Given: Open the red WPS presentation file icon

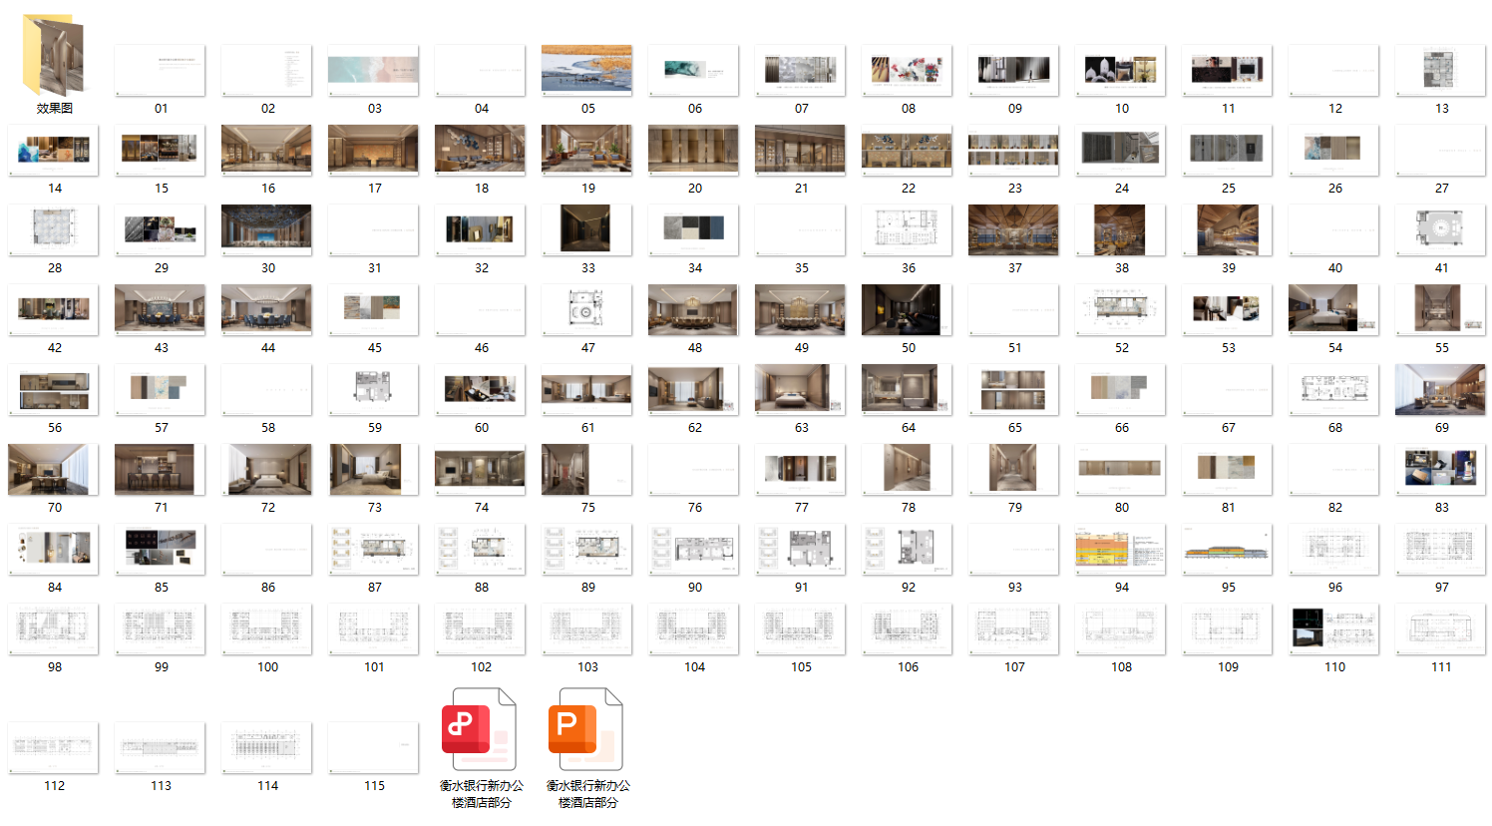Looking at the screenshot, I should point(480,729).
